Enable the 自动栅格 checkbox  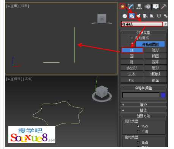click(x=132, y=38)
